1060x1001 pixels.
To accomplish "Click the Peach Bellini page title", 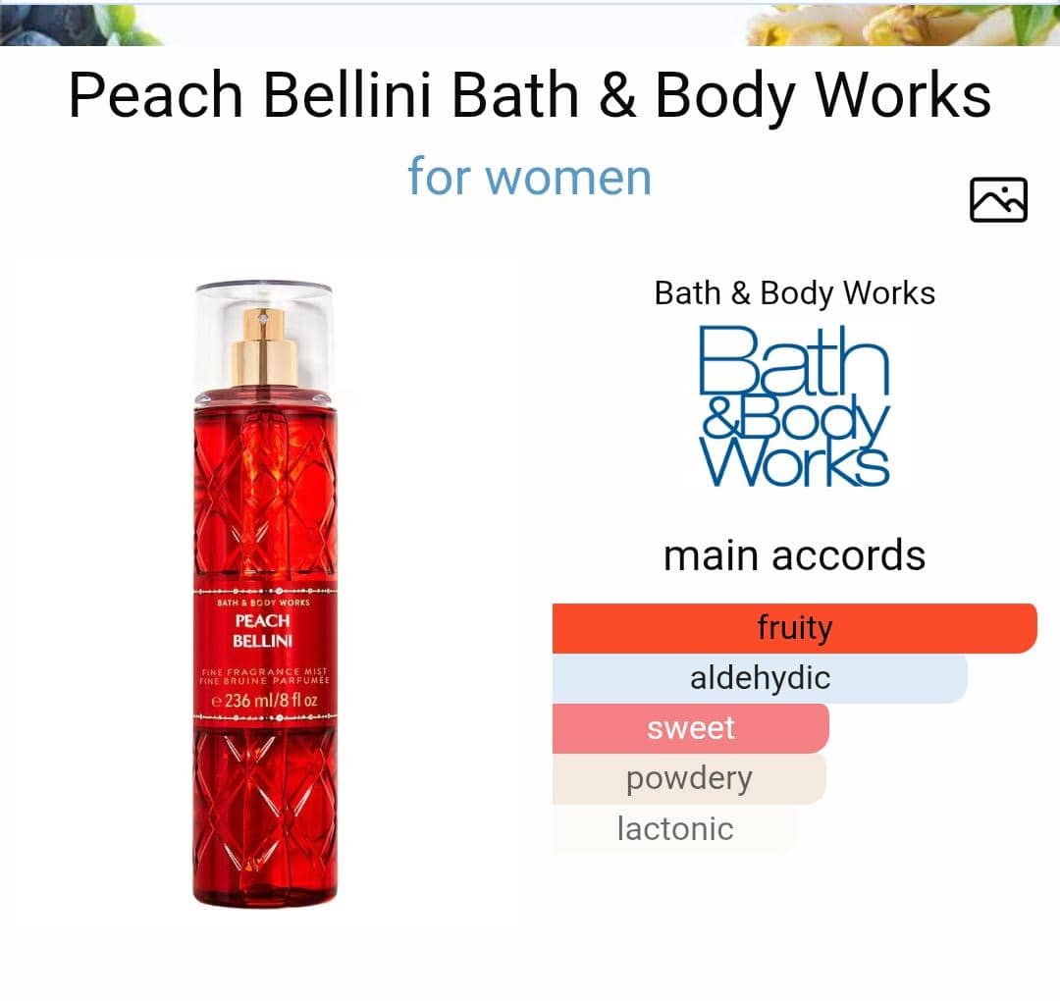I will coord(529,95).
